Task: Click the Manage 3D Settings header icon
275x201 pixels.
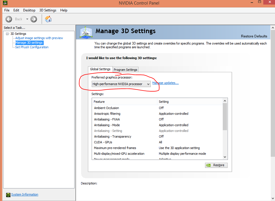Action: coord(86,32)
